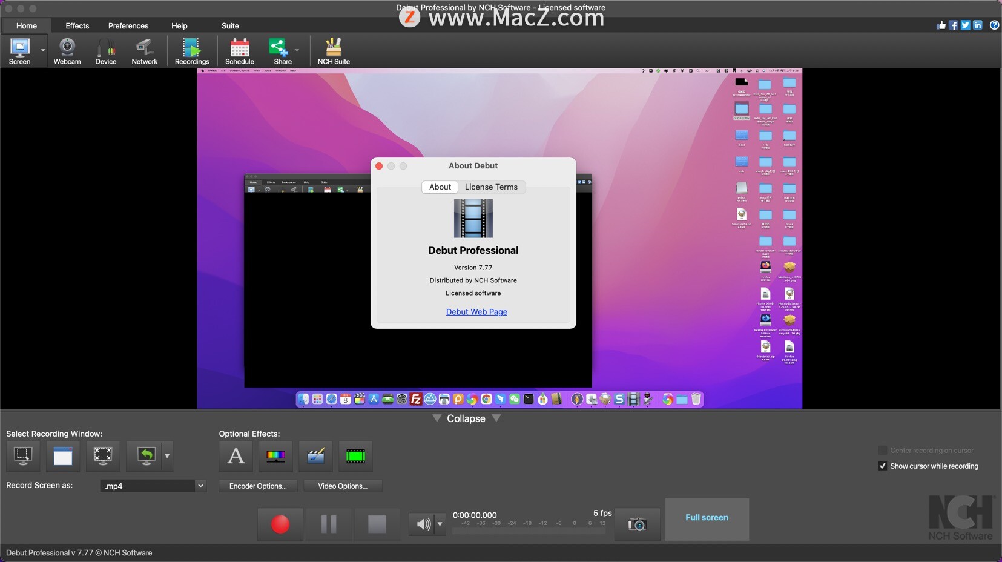Open the text caption effect
This screenshot has height=562, width=1002.
[236, 455]
